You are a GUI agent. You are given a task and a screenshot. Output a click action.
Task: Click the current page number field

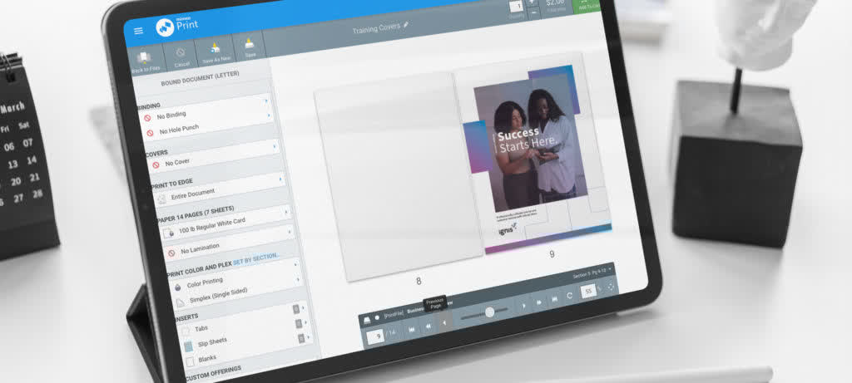(375, 336)
